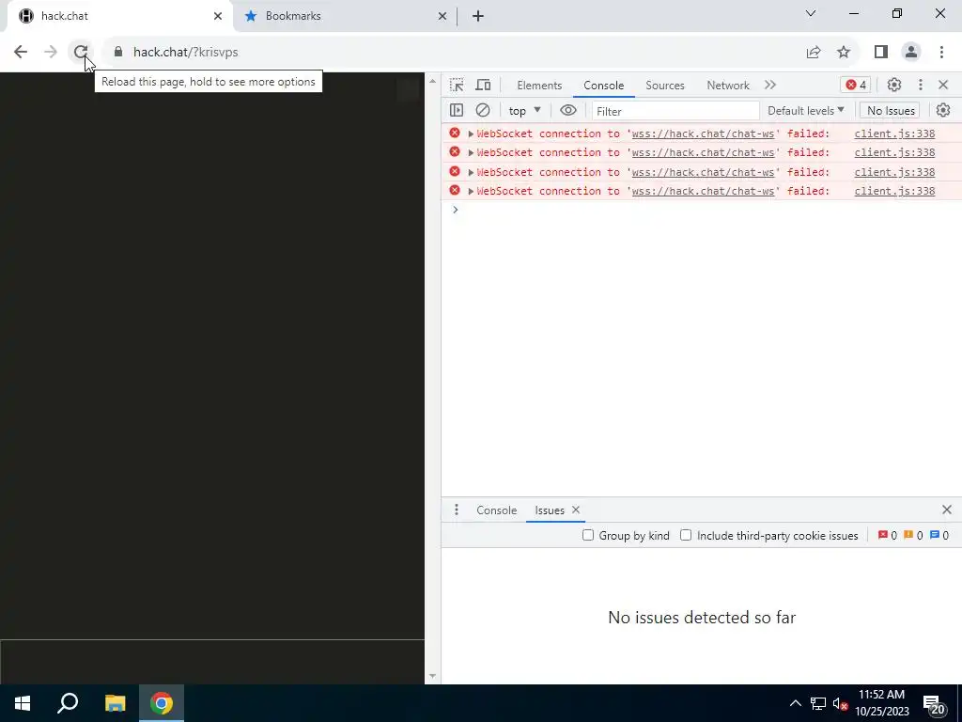Open the top context dropdown

coord(524,111)
